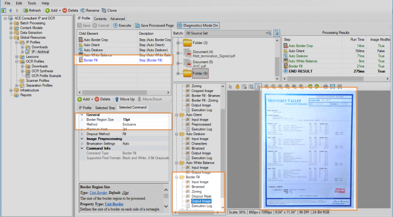
Task: Open the Help menu
Action: coord(45,3)
